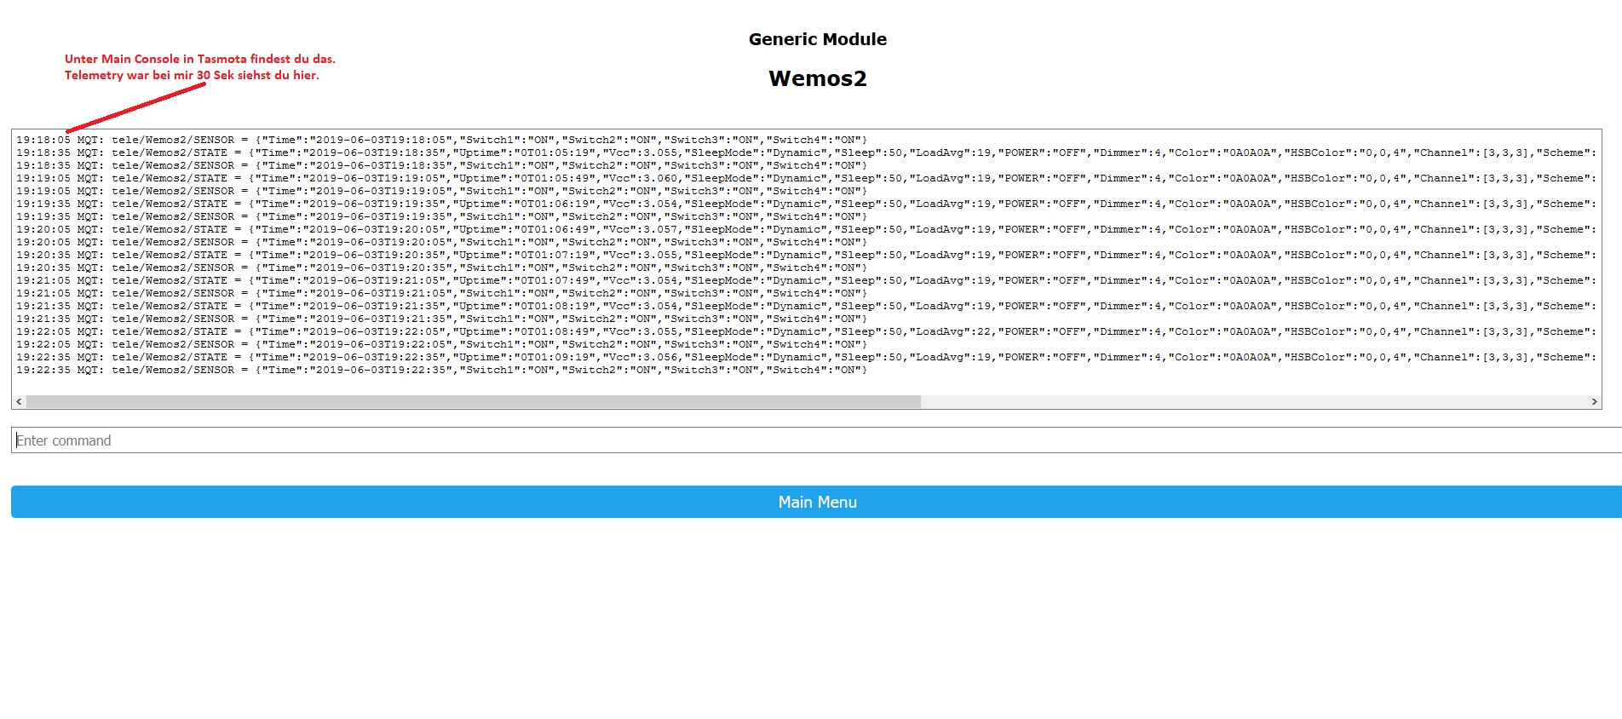Select the 19:18:35 SENSOR log line
The image size is (1622, 719).
pos(441,165)
